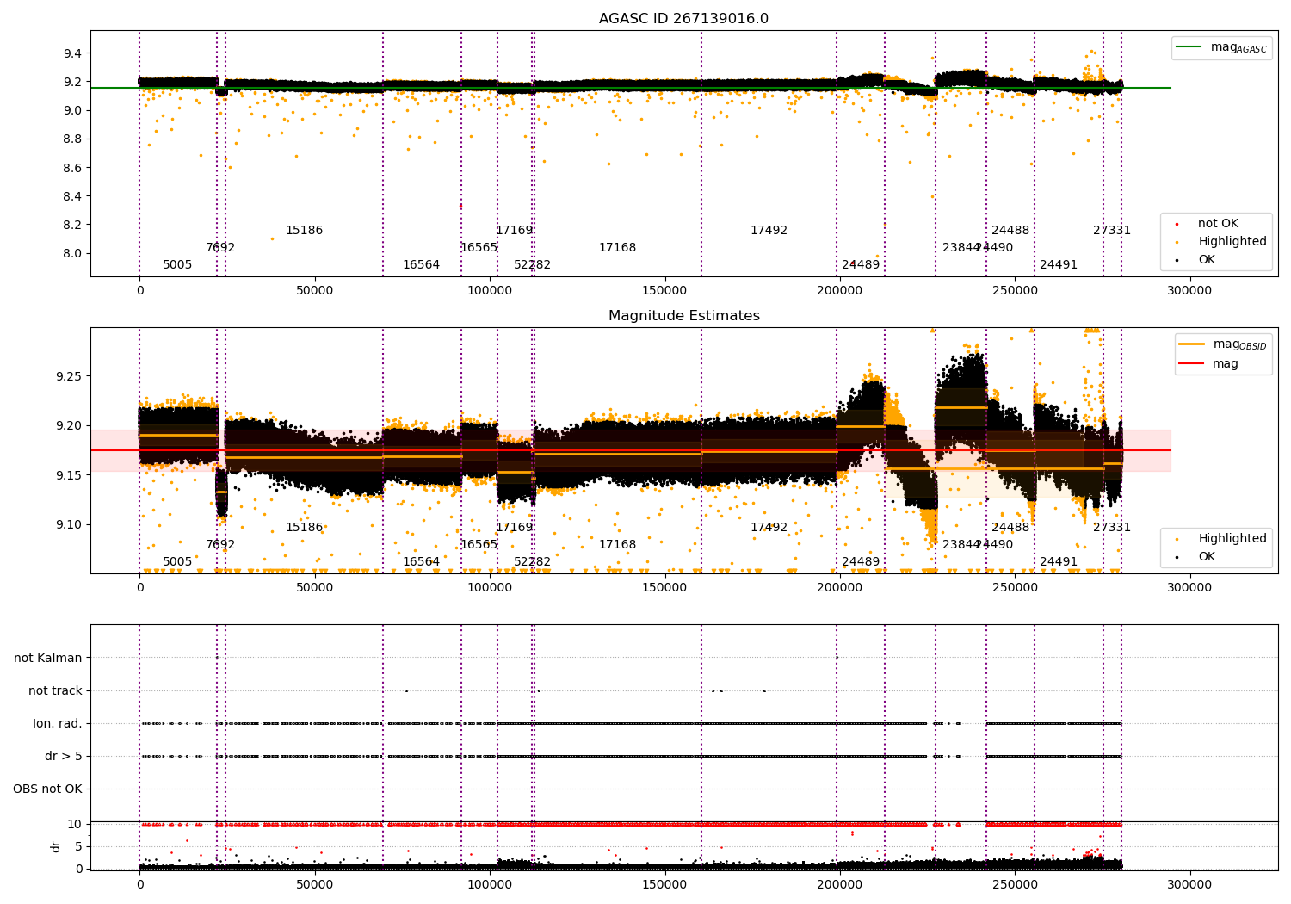Image resolution: width=1291 pixels, height=904 pixels.
Task: Click obsid label 5005 in top plot
Action: tap(177, 265)
